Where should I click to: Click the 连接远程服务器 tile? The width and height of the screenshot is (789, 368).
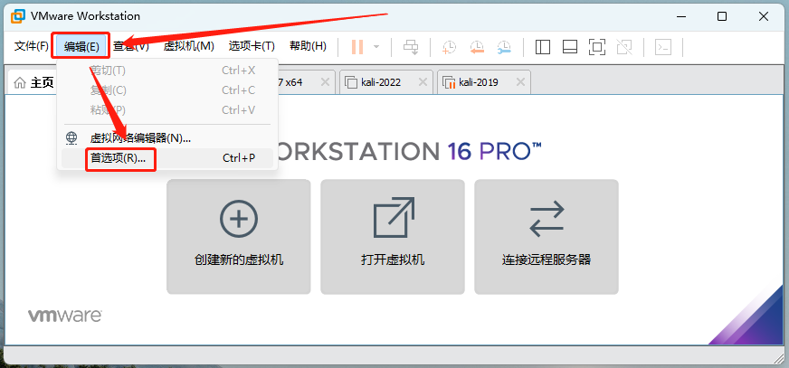546,237
